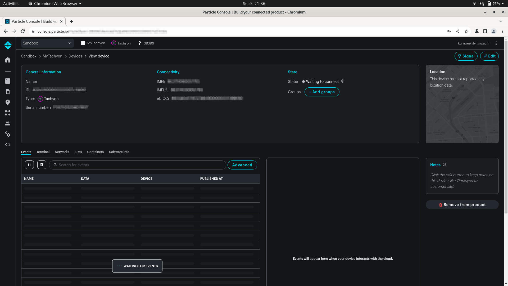The height and width of the screenshot is (286, 508).
Task: Go to Devices breadcrumb link
Action: point(75,56)
